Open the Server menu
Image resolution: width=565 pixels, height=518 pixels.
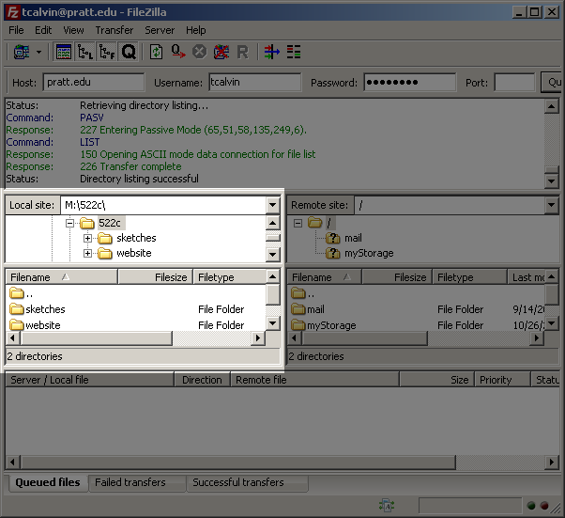click(160, 30)
